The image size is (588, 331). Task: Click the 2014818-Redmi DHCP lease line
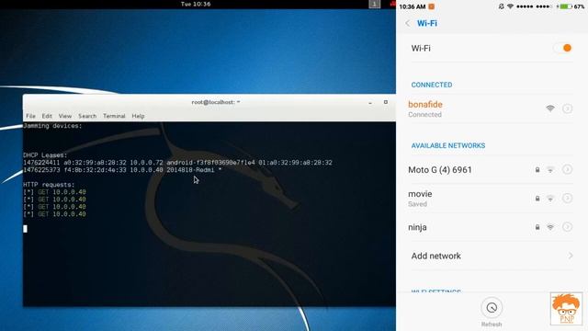[122, 170]
